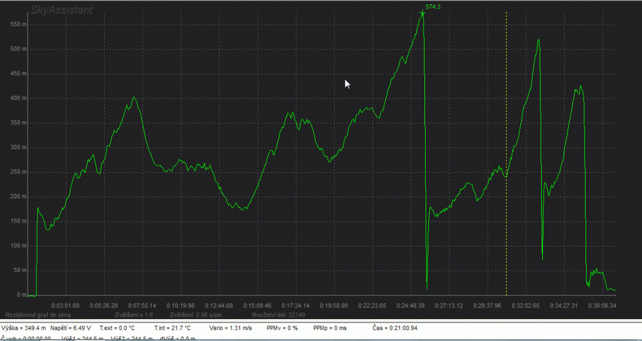
Task: Click the green star peak marker labeled 574.3
Action: pyautogui.click(x=423, y=13)
